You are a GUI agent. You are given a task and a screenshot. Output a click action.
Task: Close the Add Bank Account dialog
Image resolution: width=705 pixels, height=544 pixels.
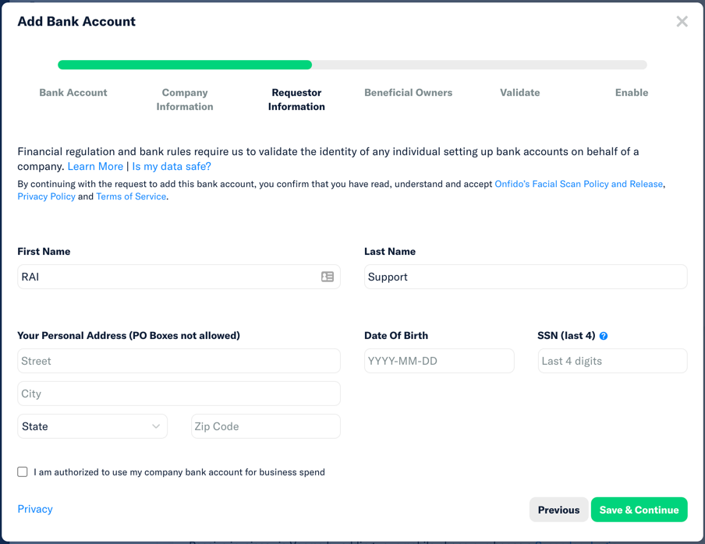[x=682, y=21]
